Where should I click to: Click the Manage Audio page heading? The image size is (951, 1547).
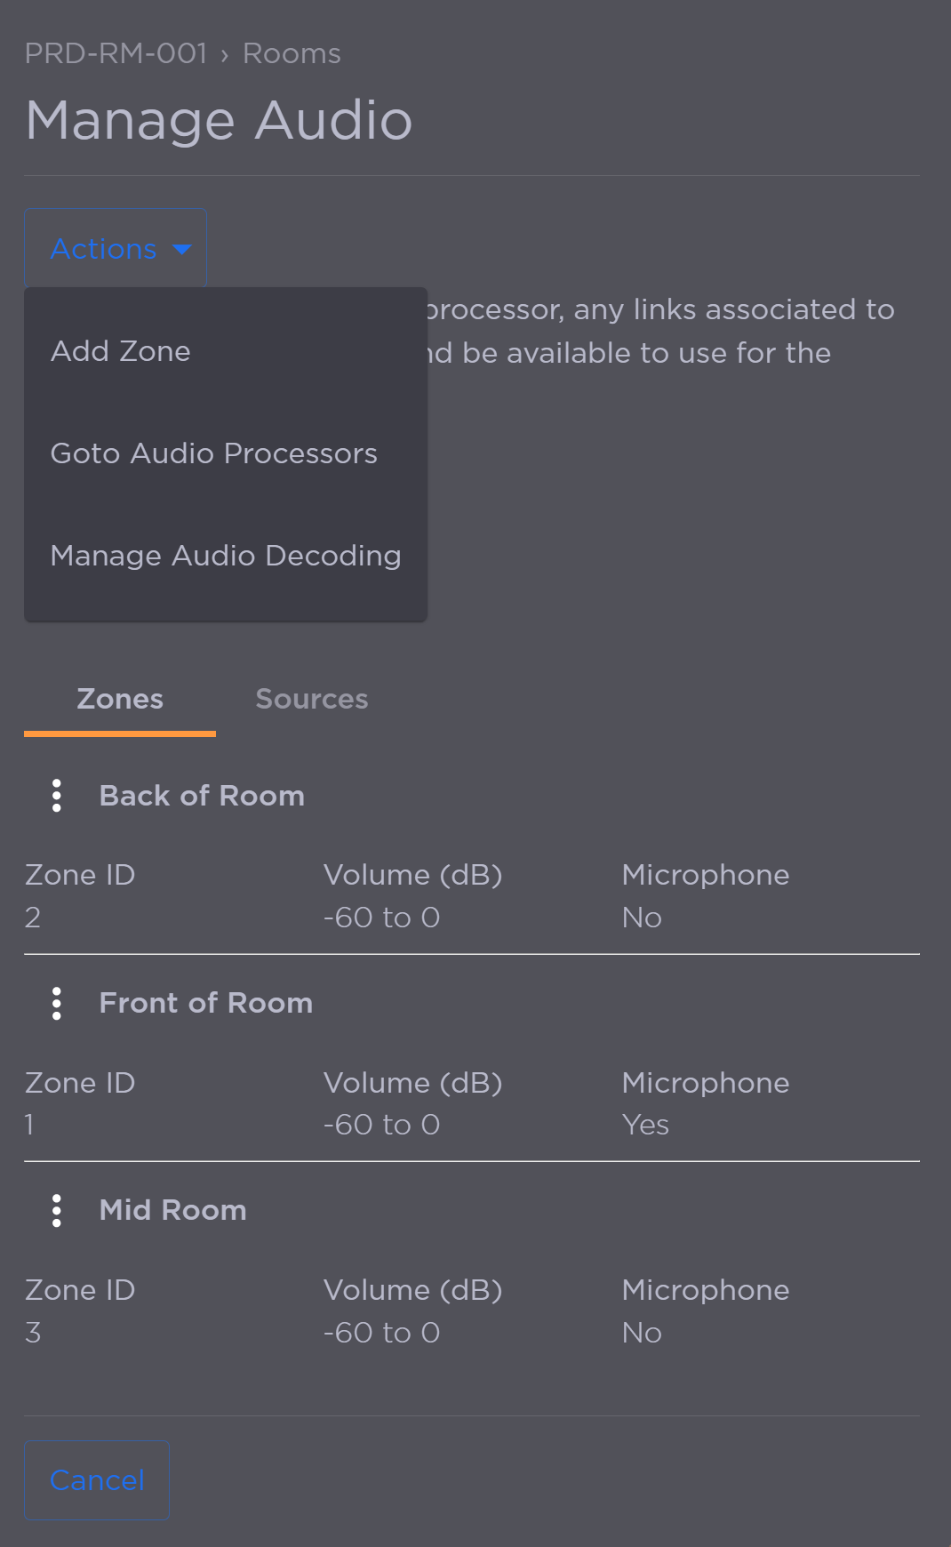(219, 119)
